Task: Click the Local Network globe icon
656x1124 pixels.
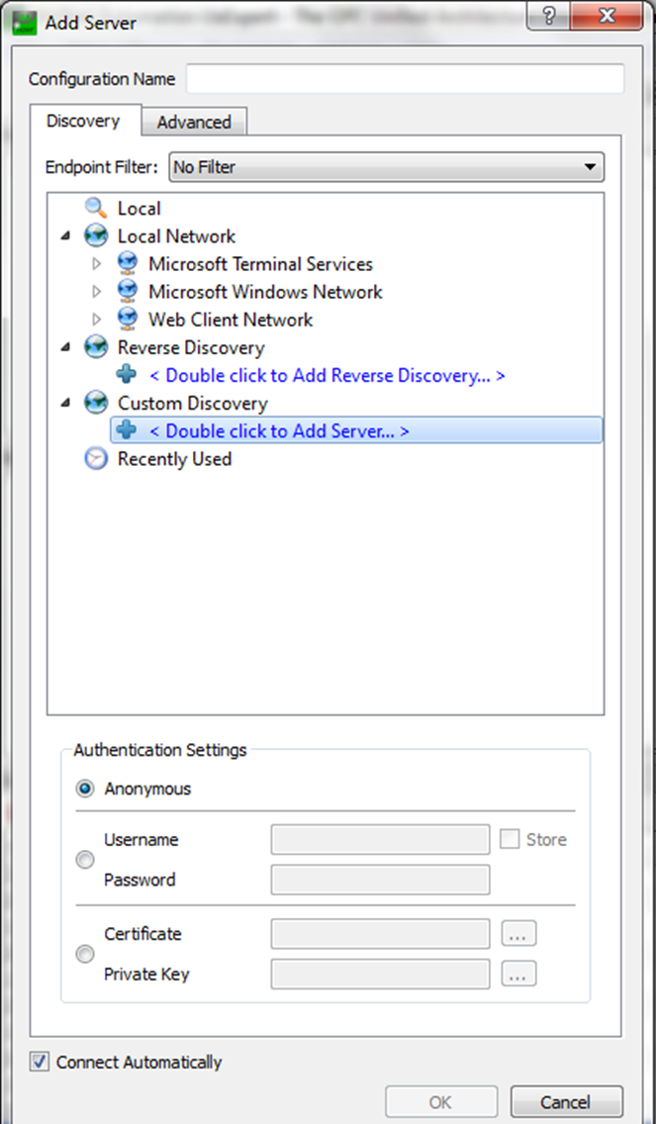Action: click(x=96, y=236)
